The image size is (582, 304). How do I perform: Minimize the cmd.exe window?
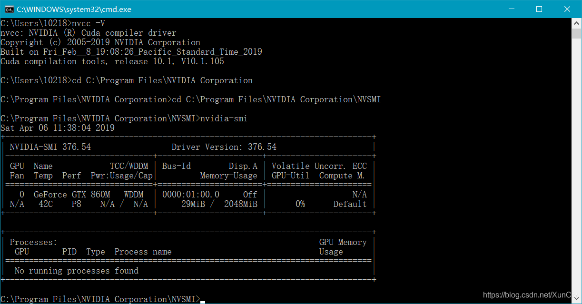(511, 9)
